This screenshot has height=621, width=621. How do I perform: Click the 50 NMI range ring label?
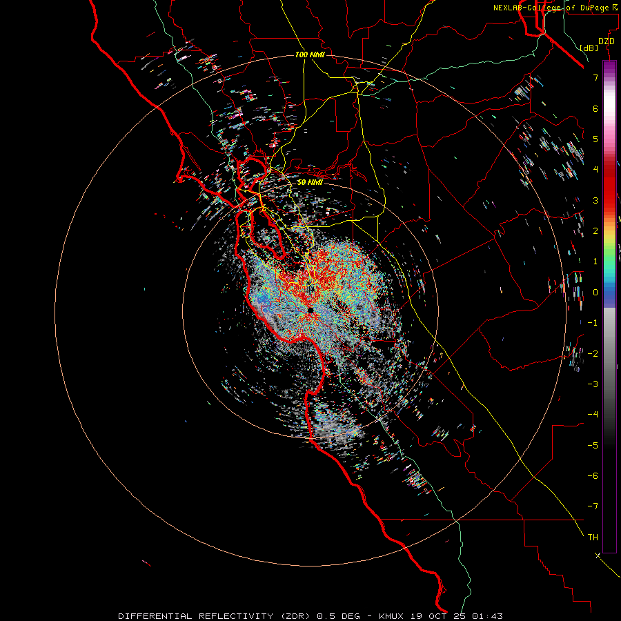pyautogui.click(x=310, y=182)
